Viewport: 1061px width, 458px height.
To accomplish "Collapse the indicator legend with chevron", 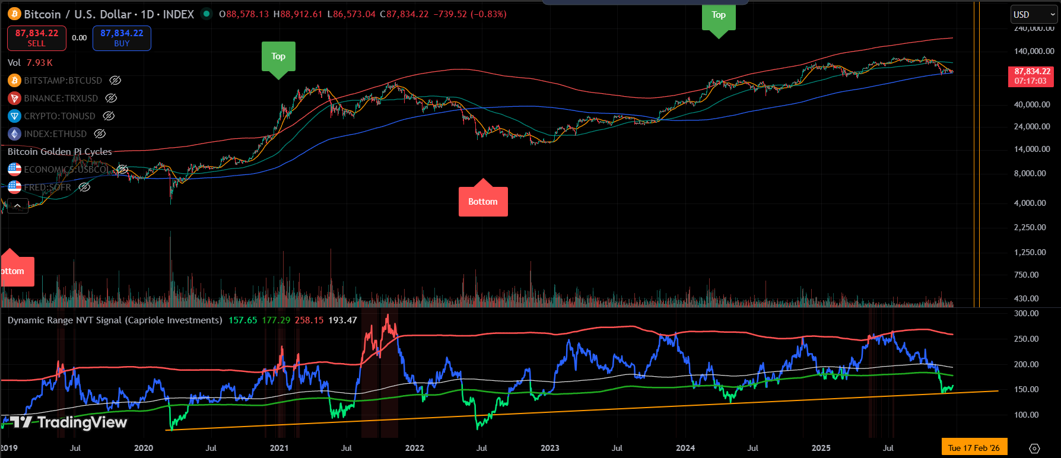I will point(18,206).
